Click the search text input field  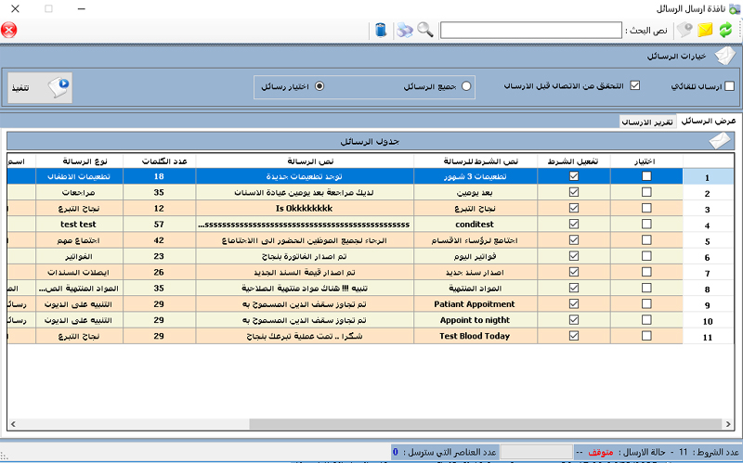tap(530, 30)
